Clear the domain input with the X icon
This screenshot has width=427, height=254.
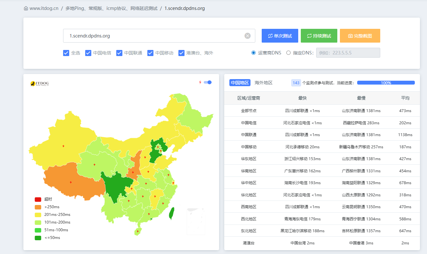coord(248,36)
